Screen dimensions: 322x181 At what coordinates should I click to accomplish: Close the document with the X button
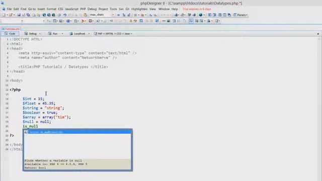pos(318,34)
